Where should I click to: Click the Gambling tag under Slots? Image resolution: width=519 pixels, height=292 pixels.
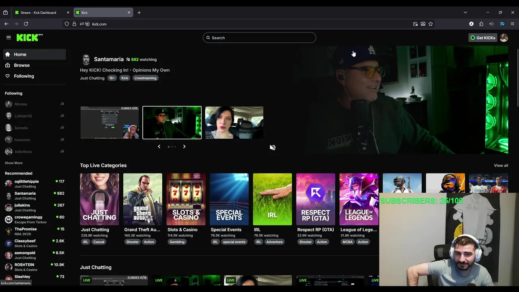click(177, 242)
